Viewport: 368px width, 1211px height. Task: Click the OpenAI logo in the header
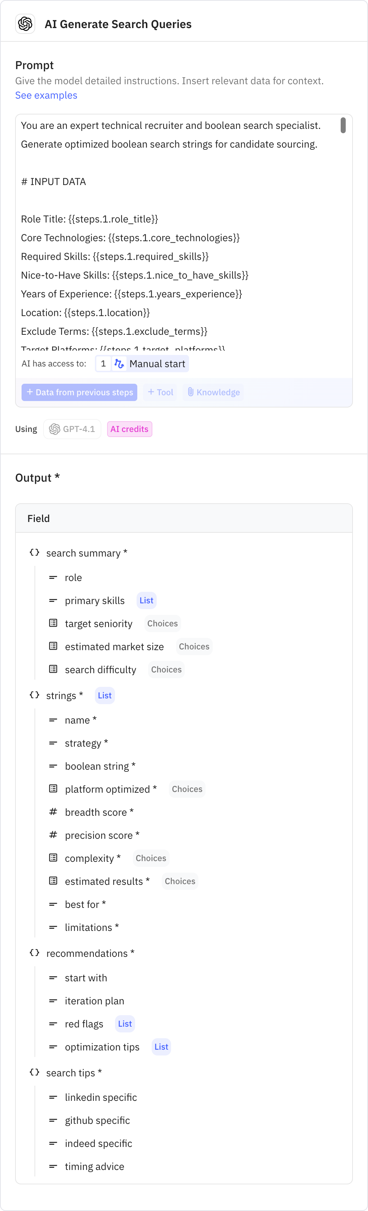25,23
